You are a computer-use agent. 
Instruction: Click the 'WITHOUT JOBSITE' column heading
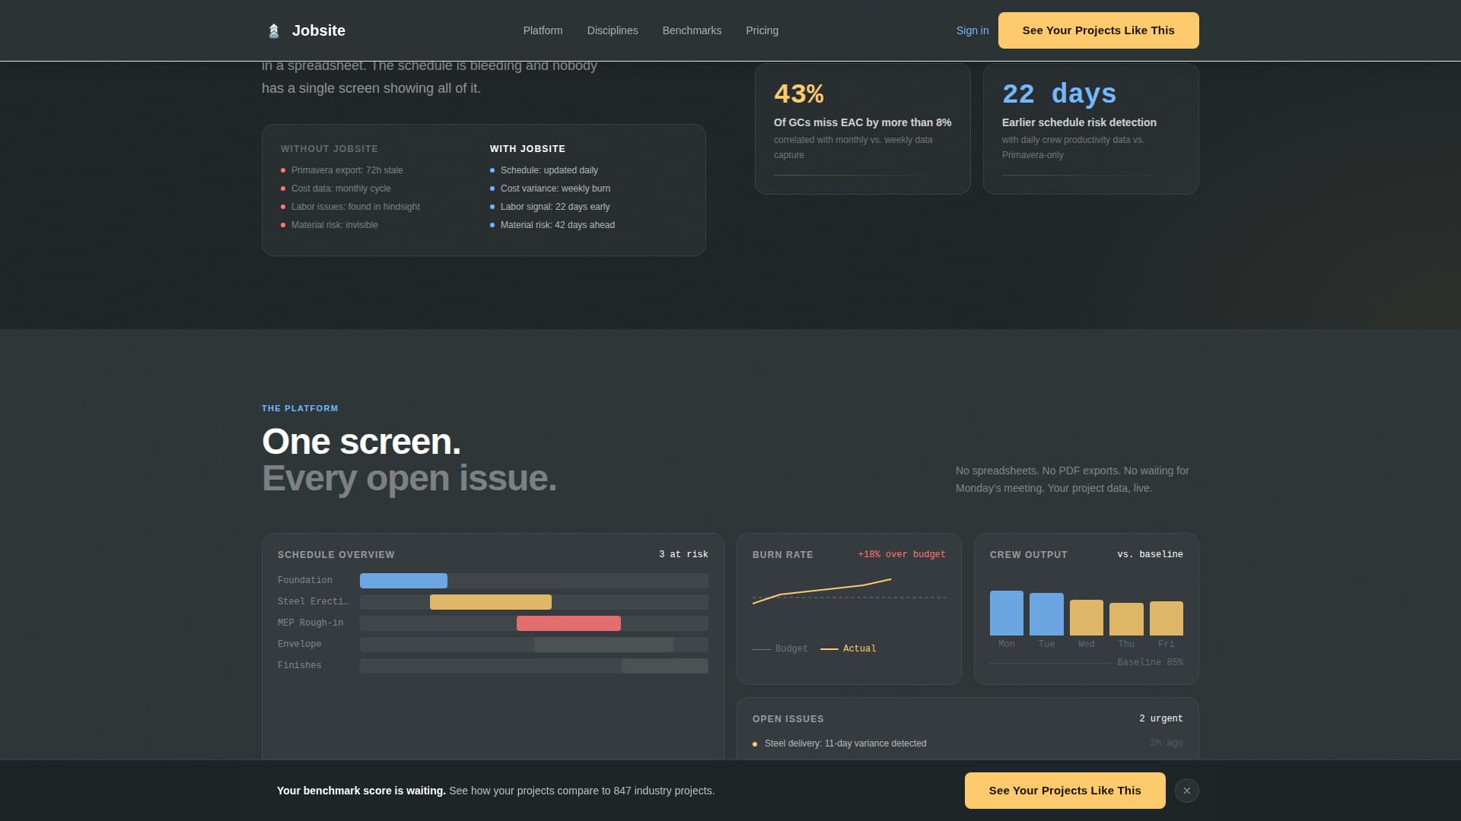329,149
